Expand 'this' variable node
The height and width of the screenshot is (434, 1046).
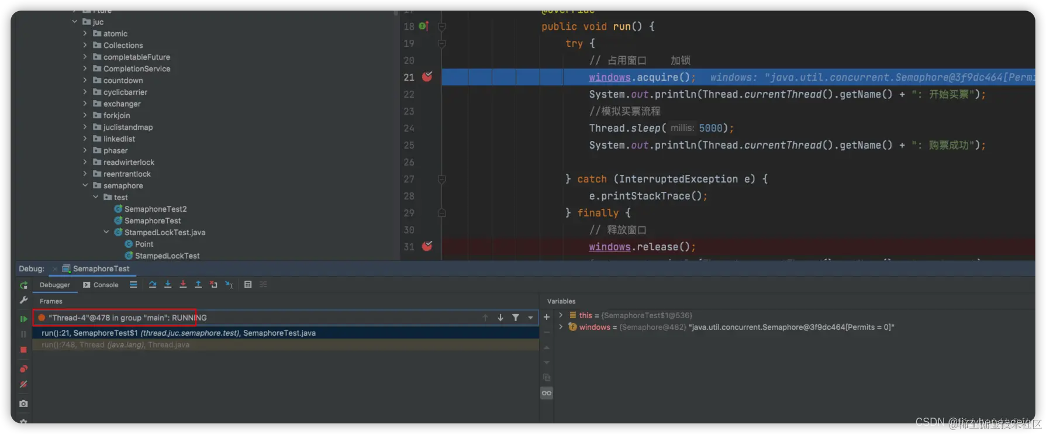click(x=561, y=315)
